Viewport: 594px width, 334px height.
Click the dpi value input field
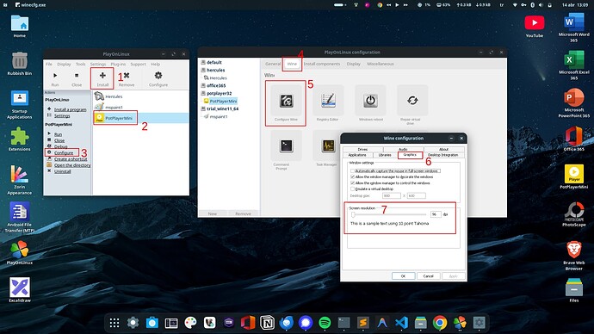point(436,214)
